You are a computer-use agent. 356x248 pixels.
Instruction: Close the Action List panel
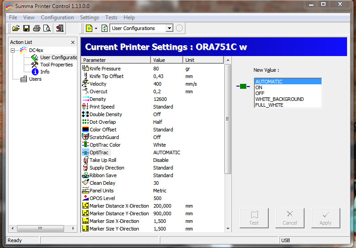[73, 42]
